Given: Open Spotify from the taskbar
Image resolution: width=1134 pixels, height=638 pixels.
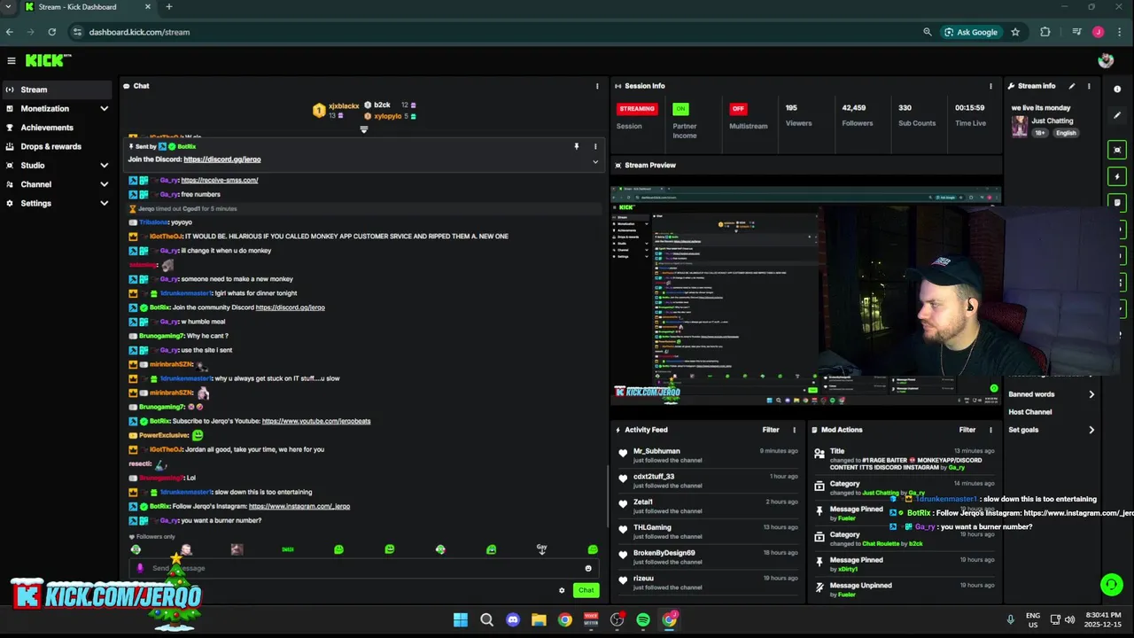Looking at the screenshot, I should click(x=643, y=619).
